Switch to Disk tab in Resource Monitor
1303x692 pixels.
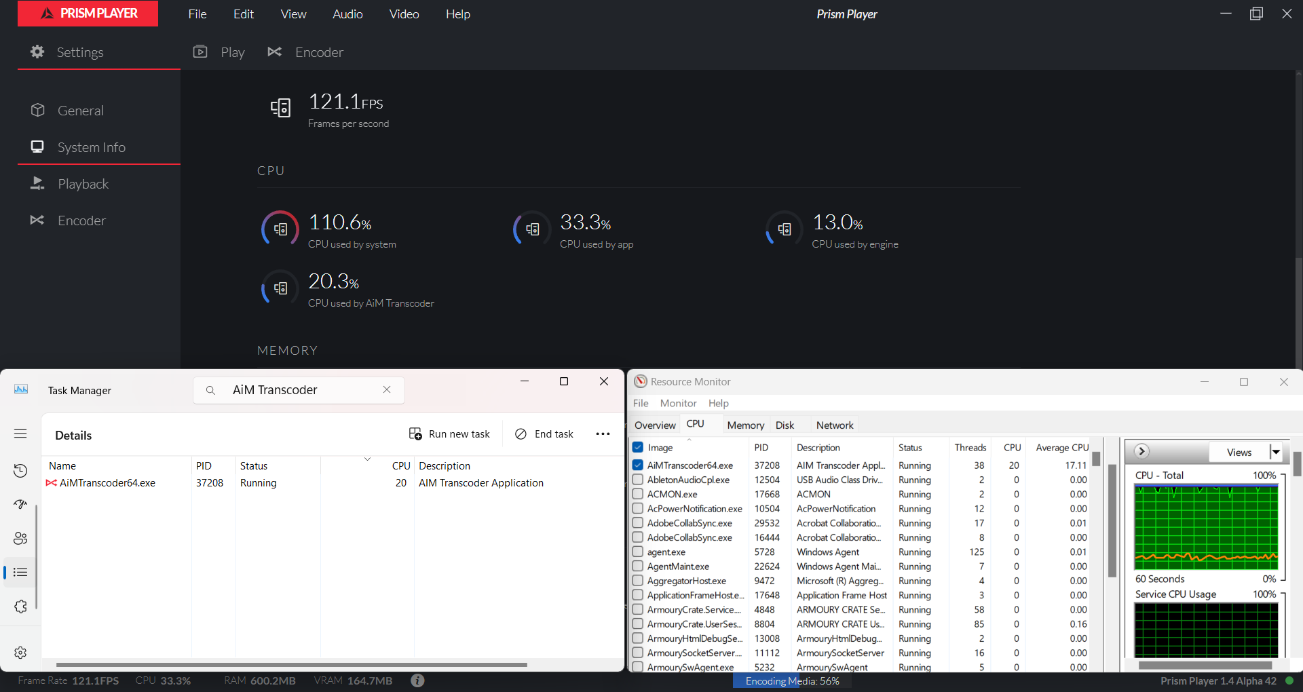pyautogui.click(x=785, y=425)
